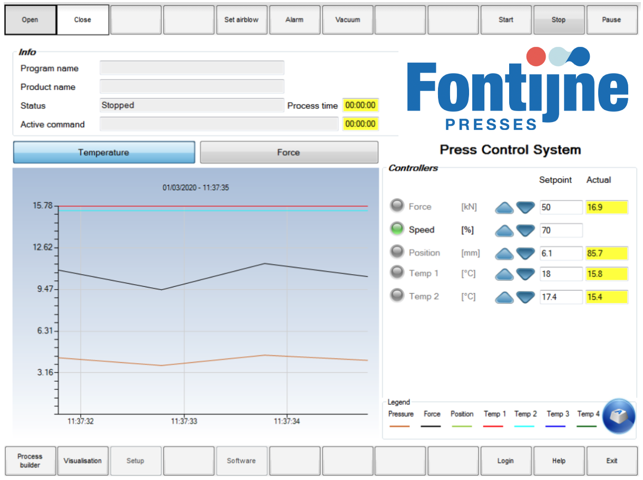Raise Speed setpoint using up arrow

click(504, 231)
